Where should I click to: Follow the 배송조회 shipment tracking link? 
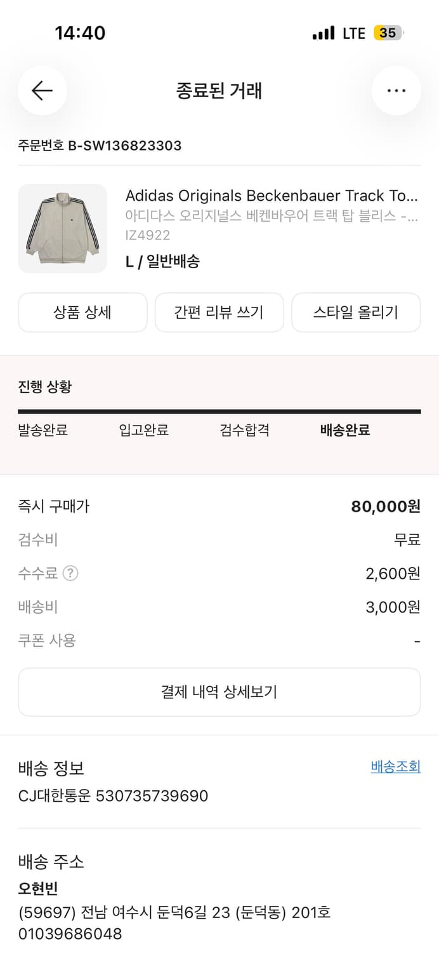pyautogui.click(x=395, y=766)
